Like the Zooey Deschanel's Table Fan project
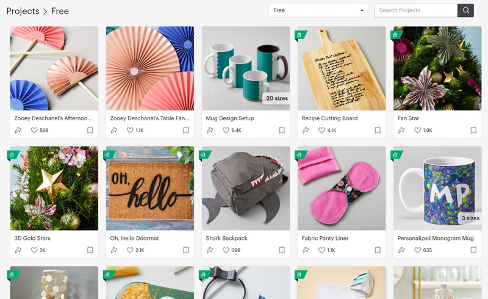 point(130,130)
